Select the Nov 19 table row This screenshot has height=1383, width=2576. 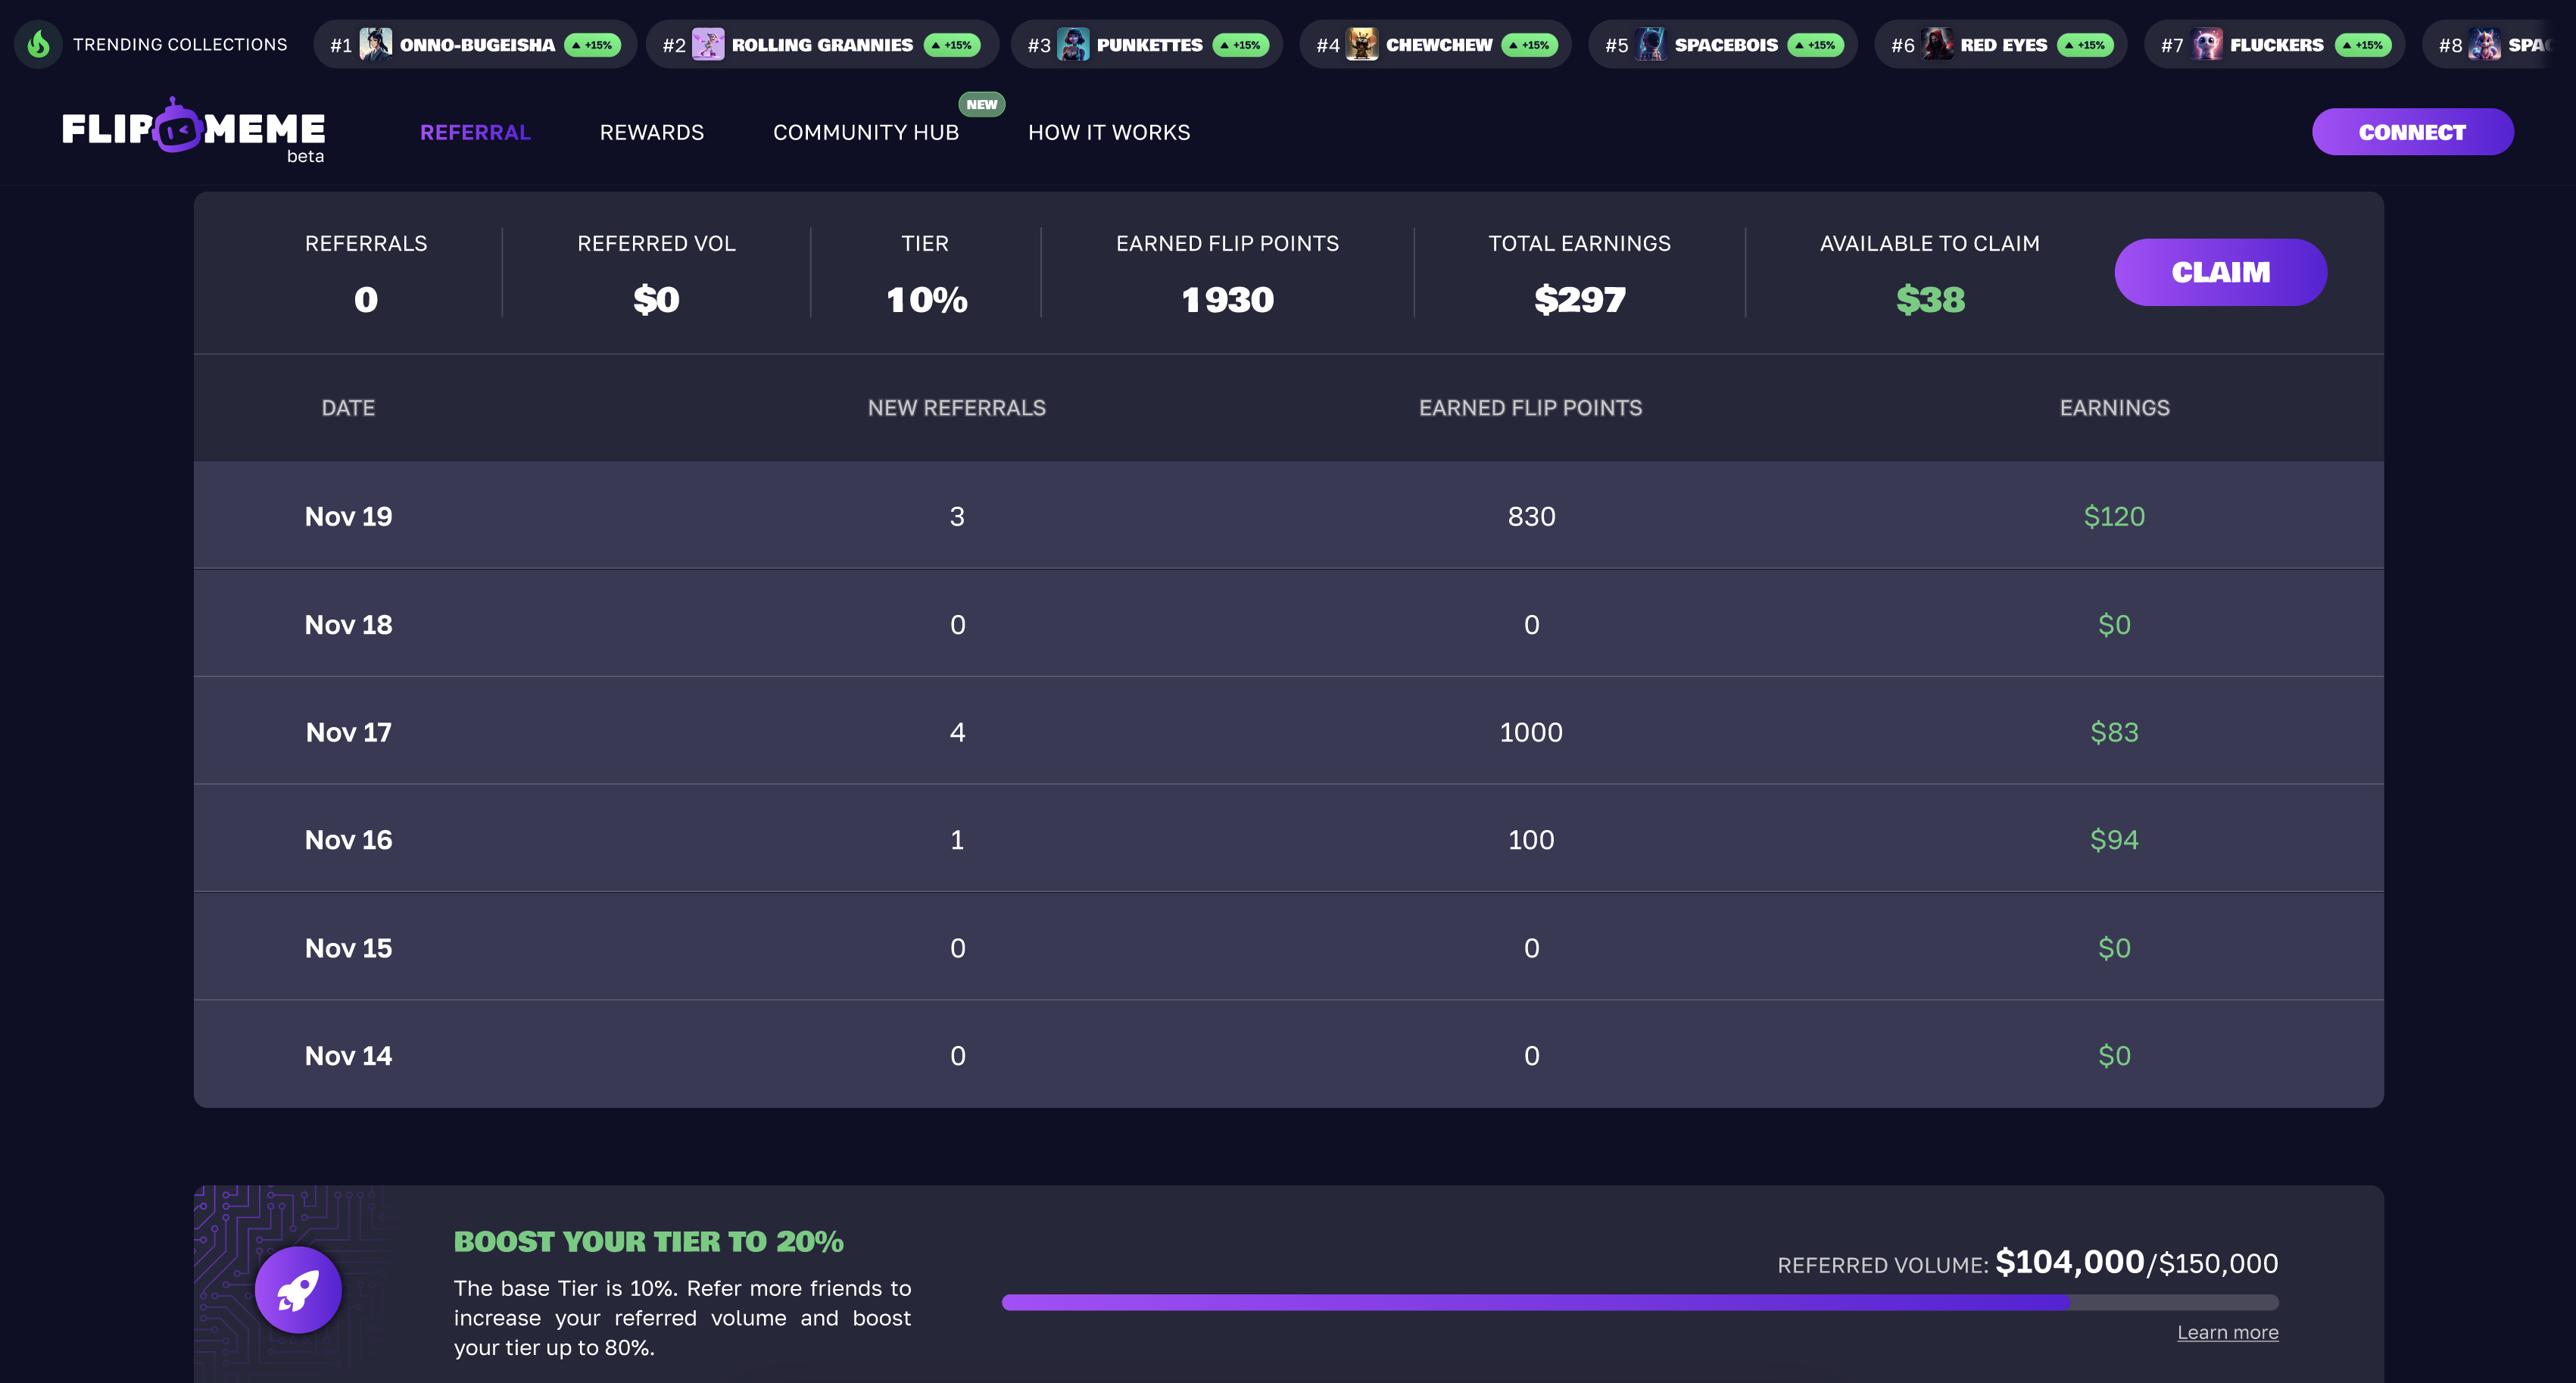coord(1288,516)
